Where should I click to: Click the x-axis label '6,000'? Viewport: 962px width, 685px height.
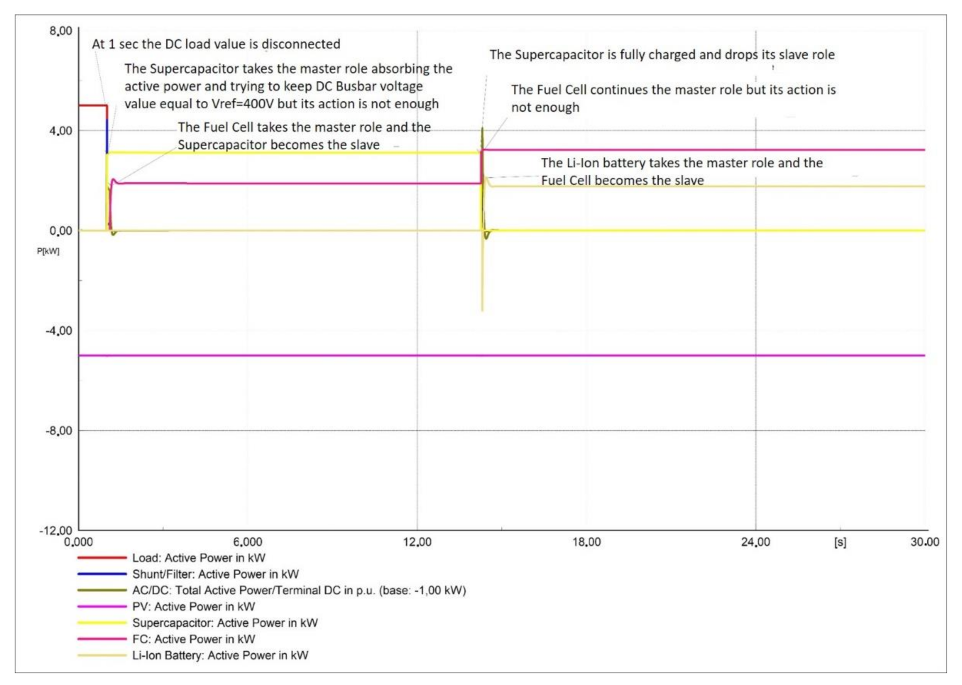point(248,542)
